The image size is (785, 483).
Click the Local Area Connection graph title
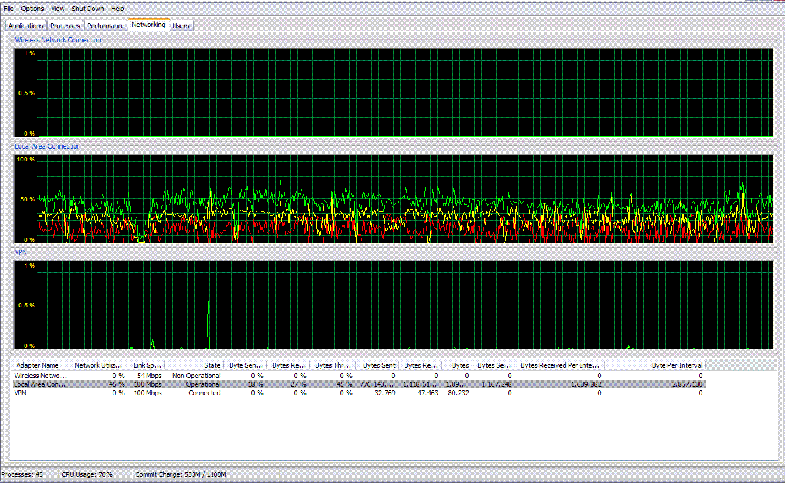pos(48,146)
